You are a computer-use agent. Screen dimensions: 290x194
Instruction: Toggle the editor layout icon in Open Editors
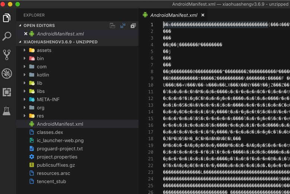(112, 26)
